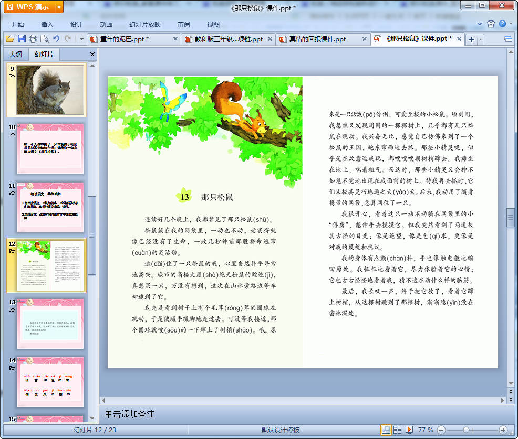The image size is (518, 439).
Task: Close the 真情的回报课件.ppt tab
Action: [365, 39]
